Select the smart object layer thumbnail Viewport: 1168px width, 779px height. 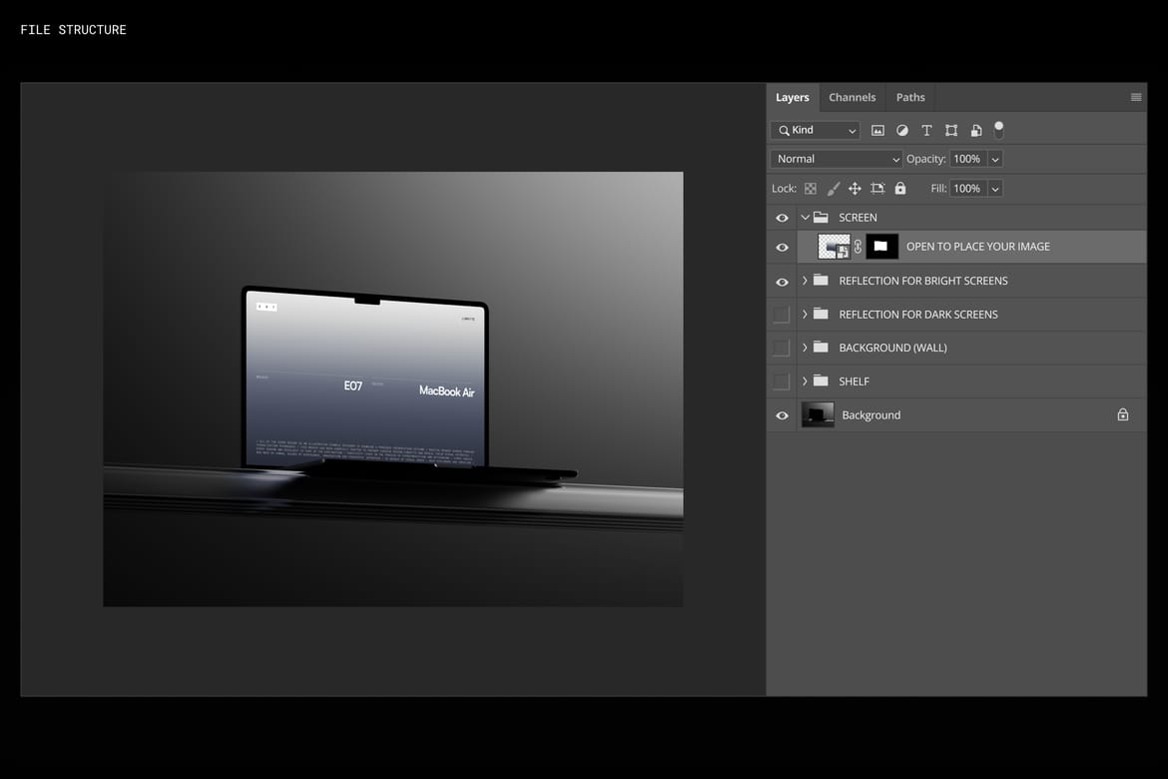click(835, 247)
